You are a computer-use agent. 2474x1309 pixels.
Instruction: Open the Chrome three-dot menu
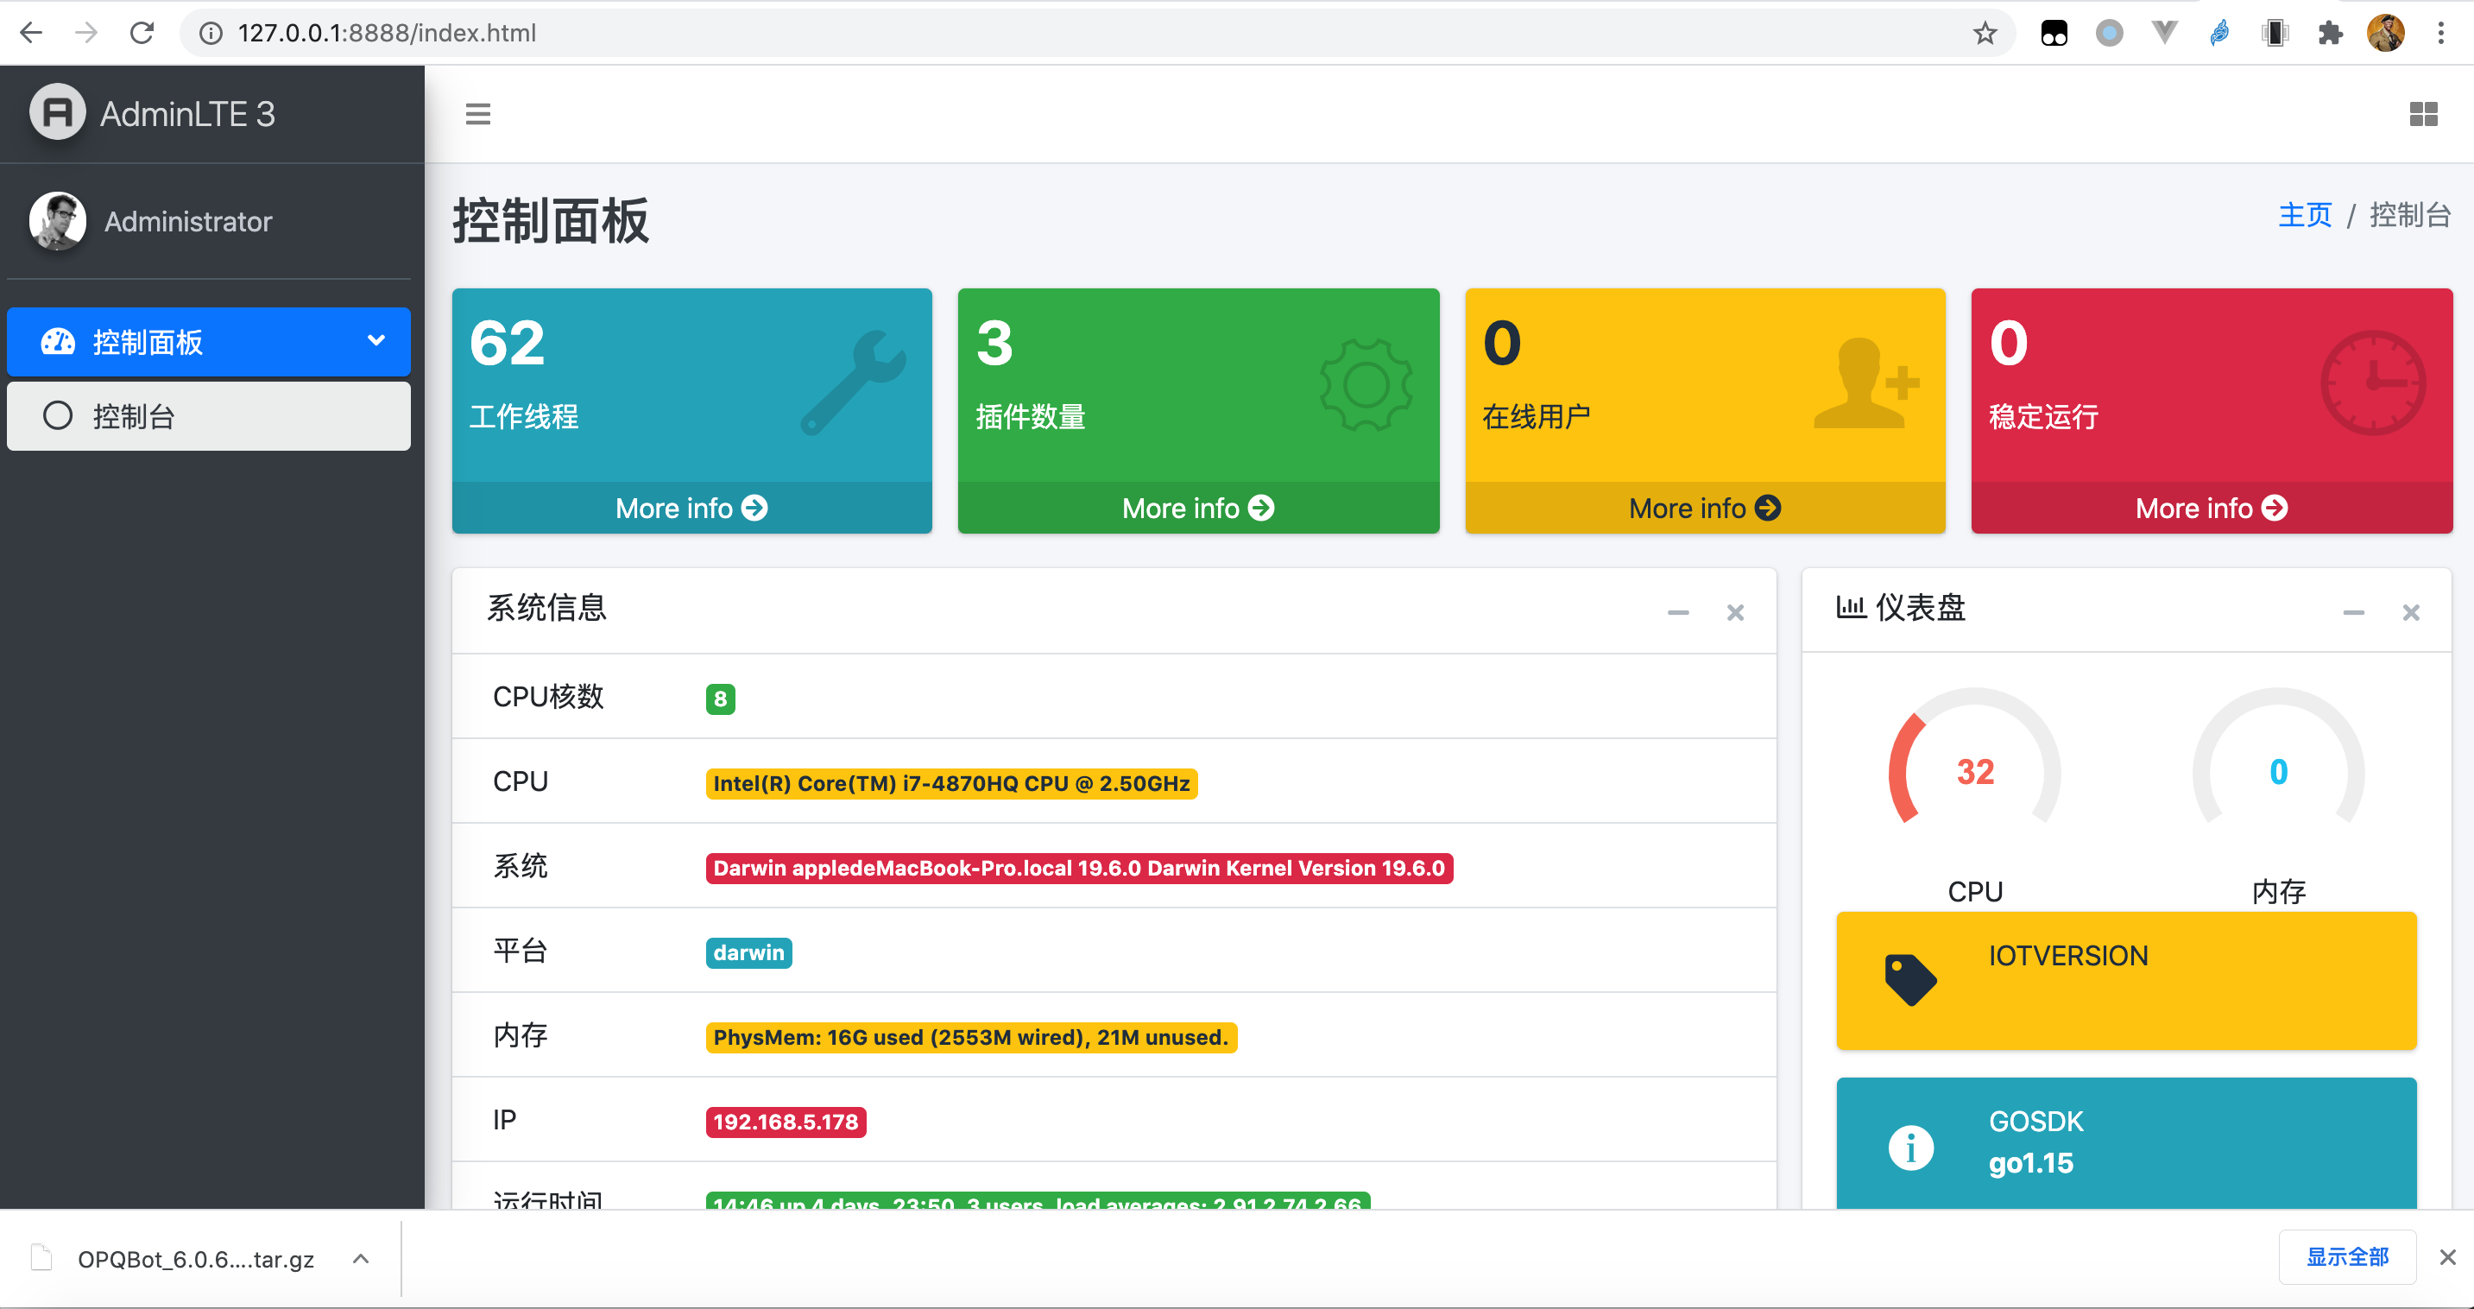click(2440, 33)
